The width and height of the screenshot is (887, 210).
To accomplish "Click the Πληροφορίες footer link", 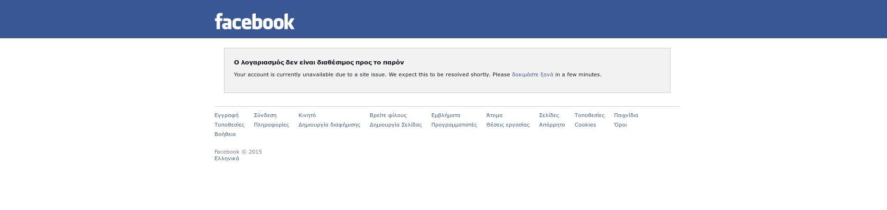I will pos(271,125).
